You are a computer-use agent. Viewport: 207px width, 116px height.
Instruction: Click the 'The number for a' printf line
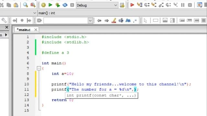[95, 90]
